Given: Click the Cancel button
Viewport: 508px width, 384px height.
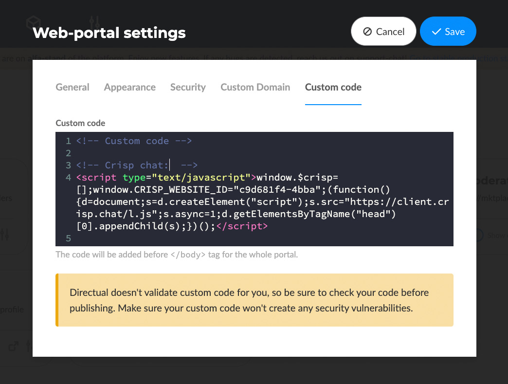Looking at the screenshot, I should pos(383,32).
